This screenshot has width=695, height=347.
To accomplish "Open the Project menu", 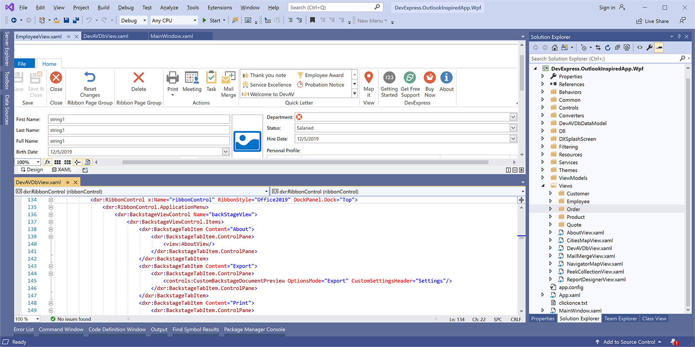I will (x=81, y=7).
